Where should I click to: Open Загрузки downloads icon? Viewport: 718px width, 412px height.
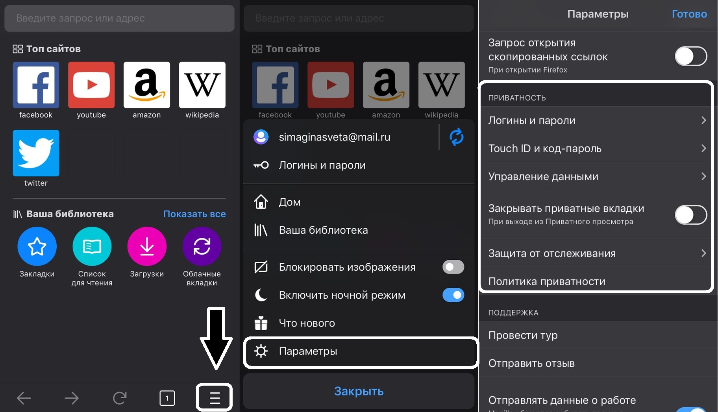[x=147, y=246]
